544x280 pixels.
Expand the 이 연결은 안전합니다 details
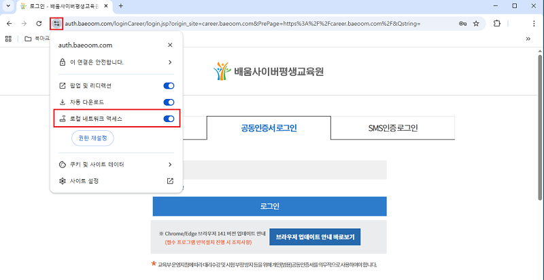tap(170, 62)
